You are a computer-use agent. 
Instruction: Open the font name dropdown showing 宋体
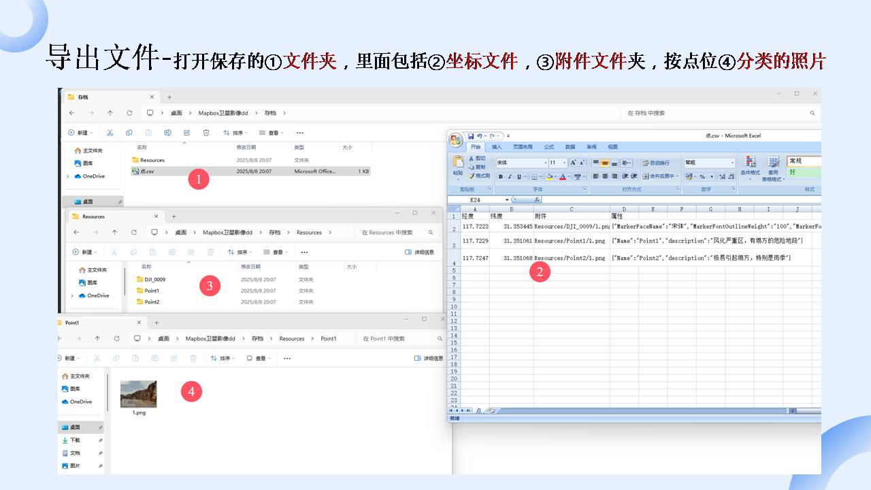tap(545, 163)
